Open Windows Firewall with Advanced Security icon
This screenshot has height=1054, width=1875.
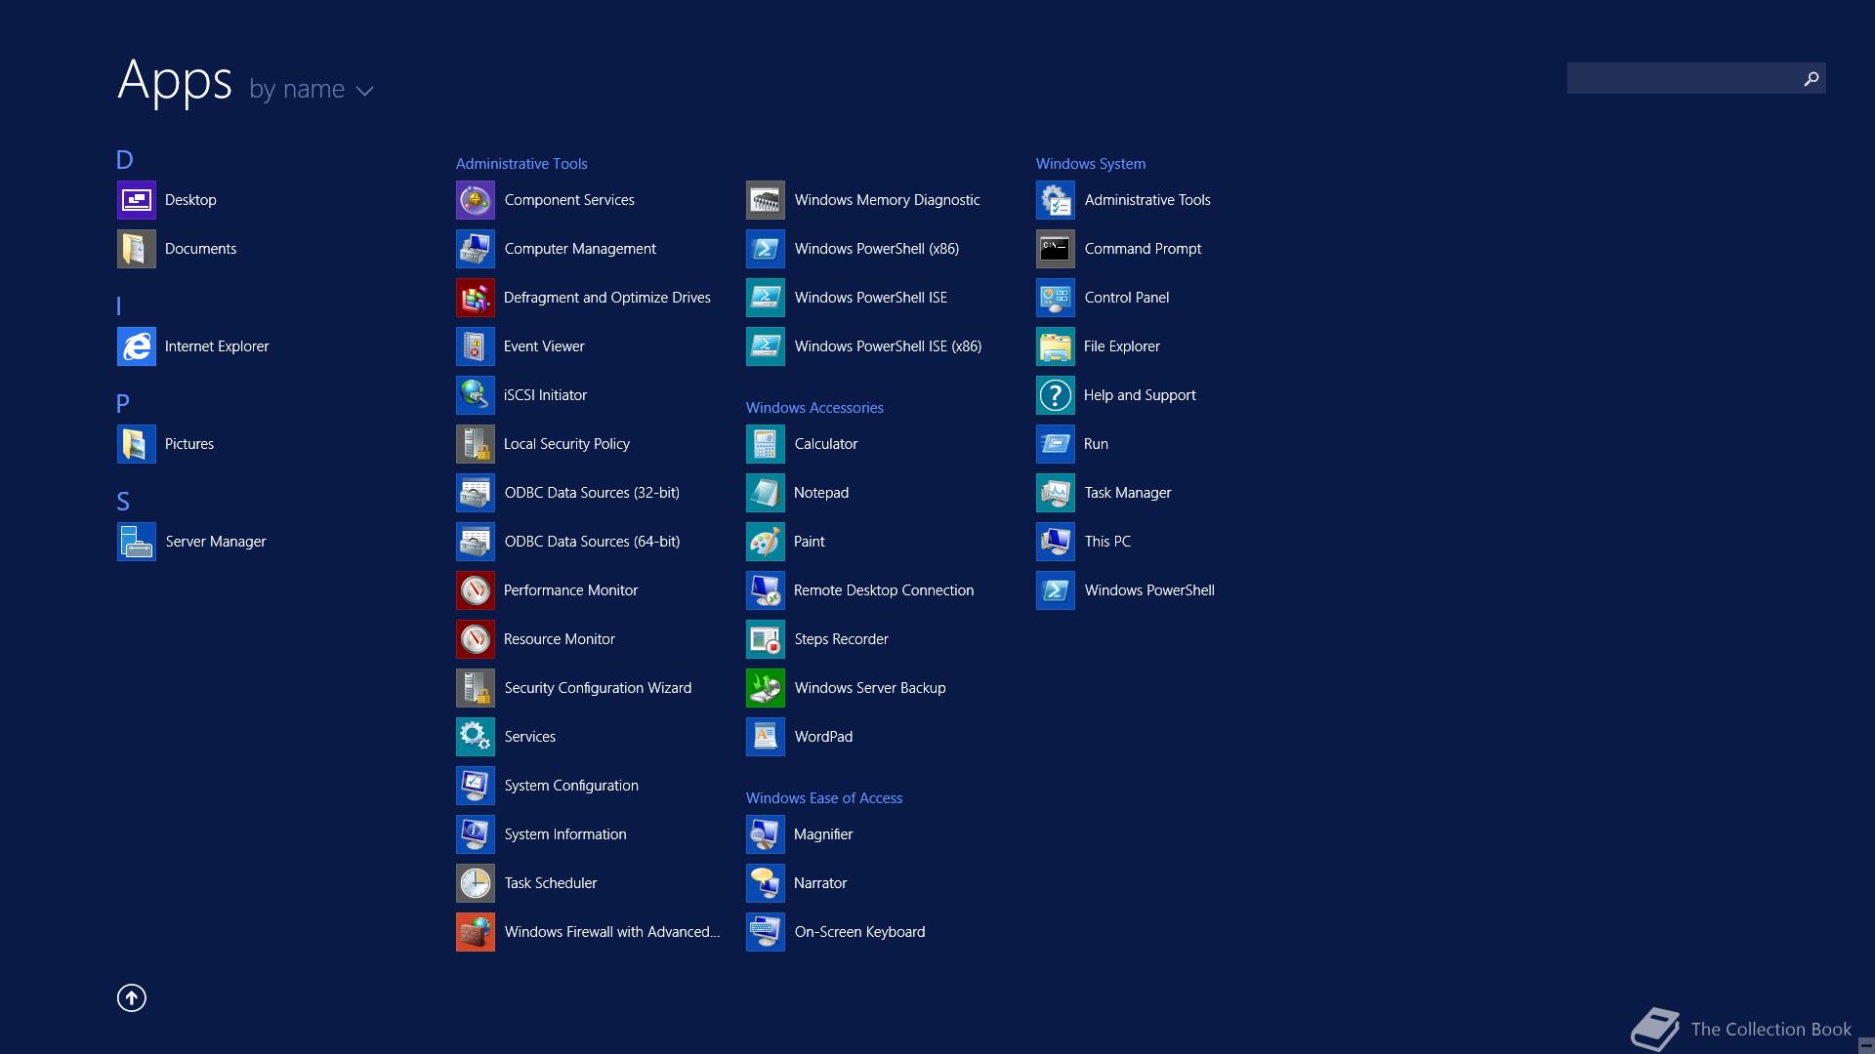tap(476, 932)
